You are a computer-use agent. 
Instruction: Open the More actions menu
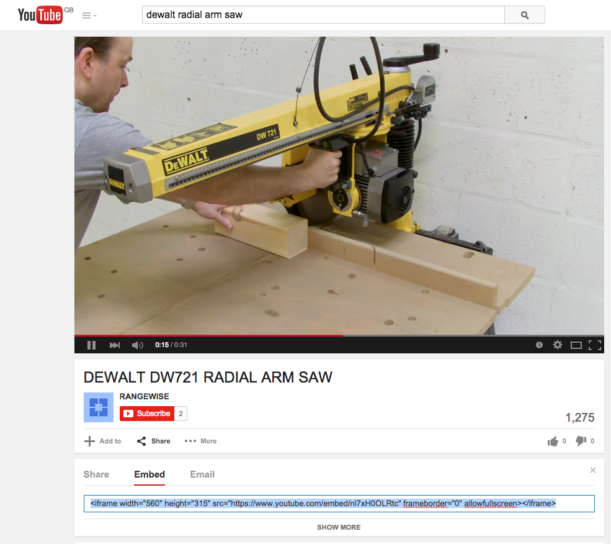[201, 441]
